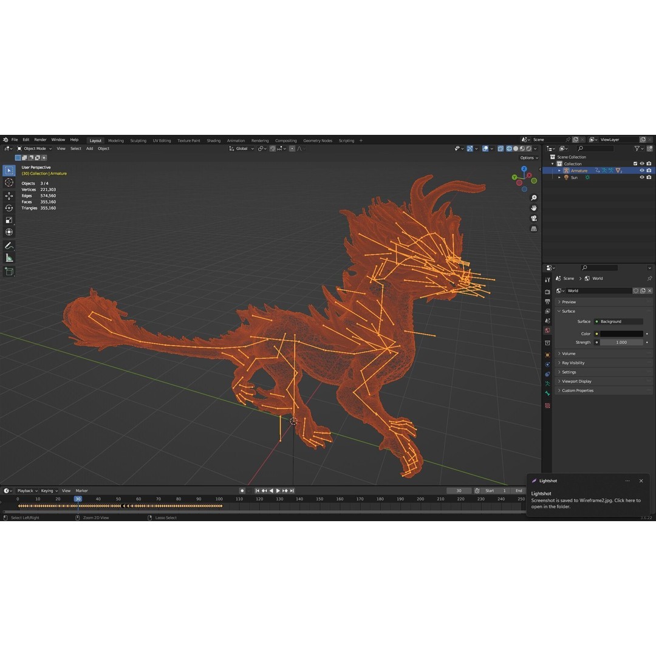
Task: Click the Z axis on navigation gizmo
Action: [524, 169]
